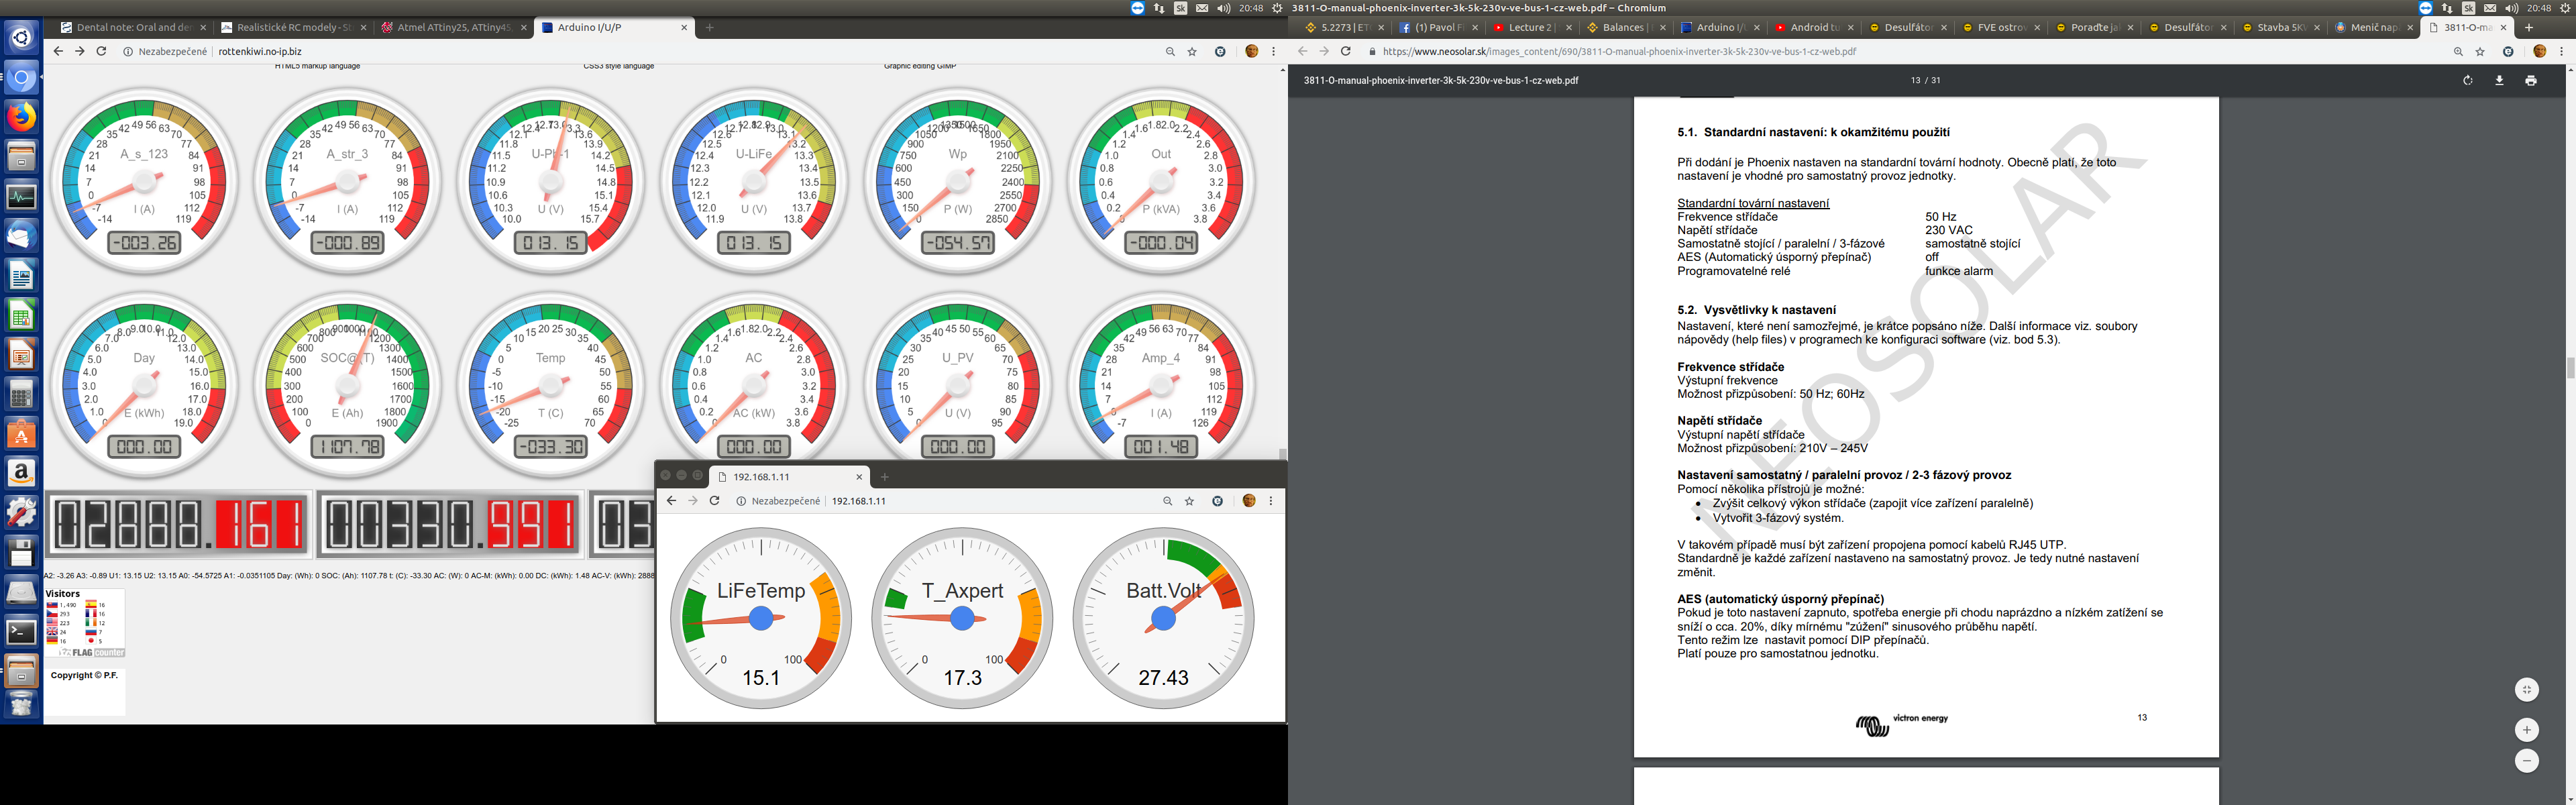
Task: Print the PDF manual
Action: coord(2530,80)
